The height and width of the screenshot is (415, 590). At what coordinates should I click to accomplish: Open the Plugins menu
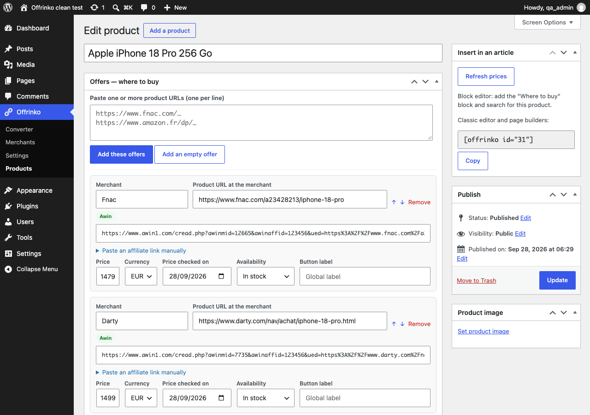coord(37,206)
